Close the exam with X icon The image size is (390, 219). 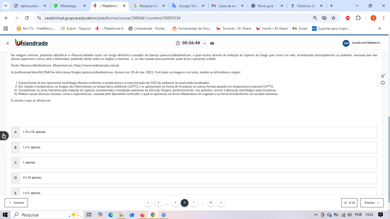8,43
